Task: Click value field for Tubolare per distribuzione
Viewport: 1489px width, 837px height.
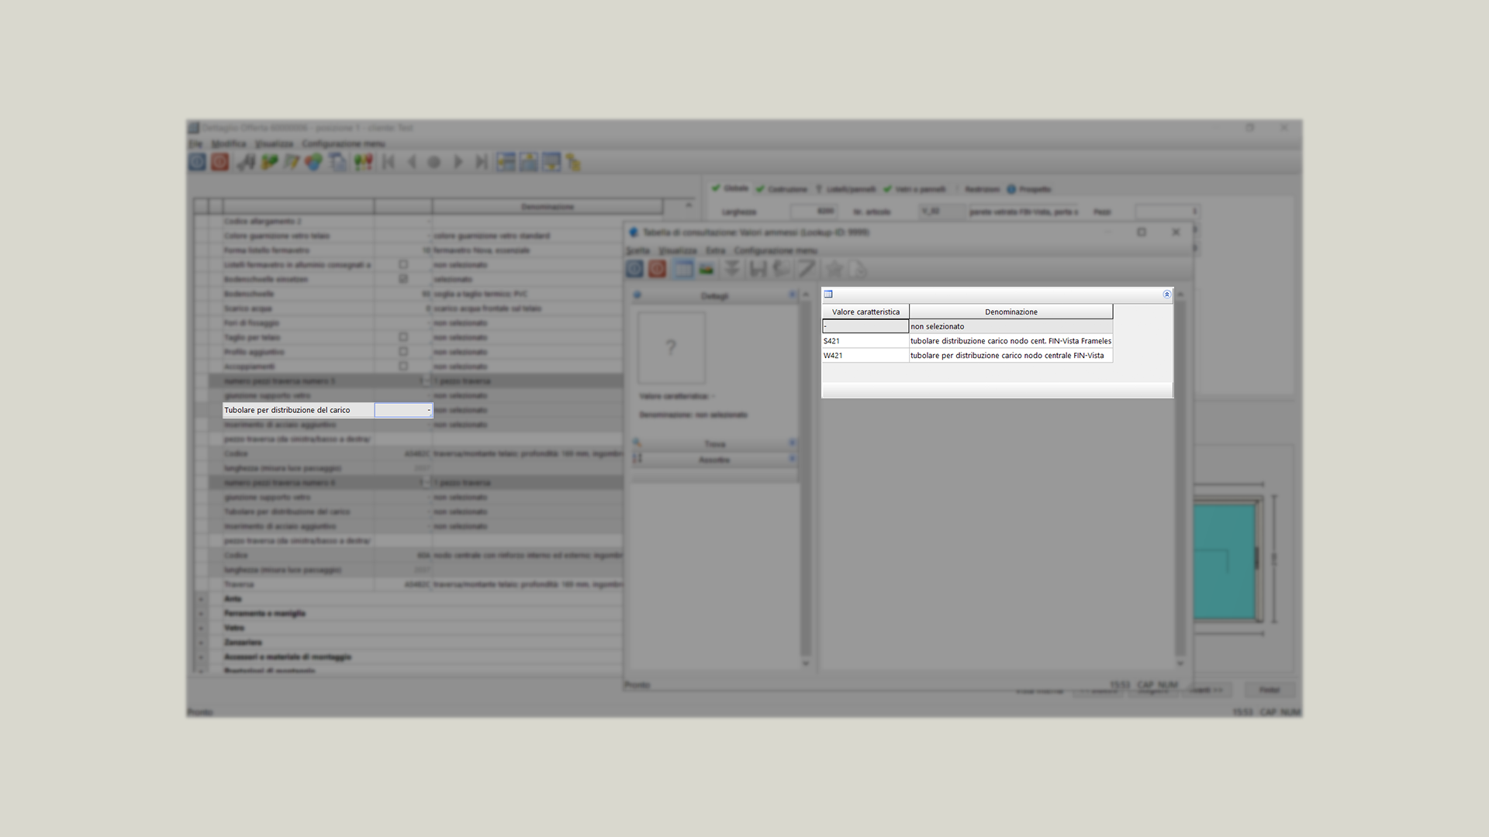Action: pyautogui.click(x=402, y=410)
